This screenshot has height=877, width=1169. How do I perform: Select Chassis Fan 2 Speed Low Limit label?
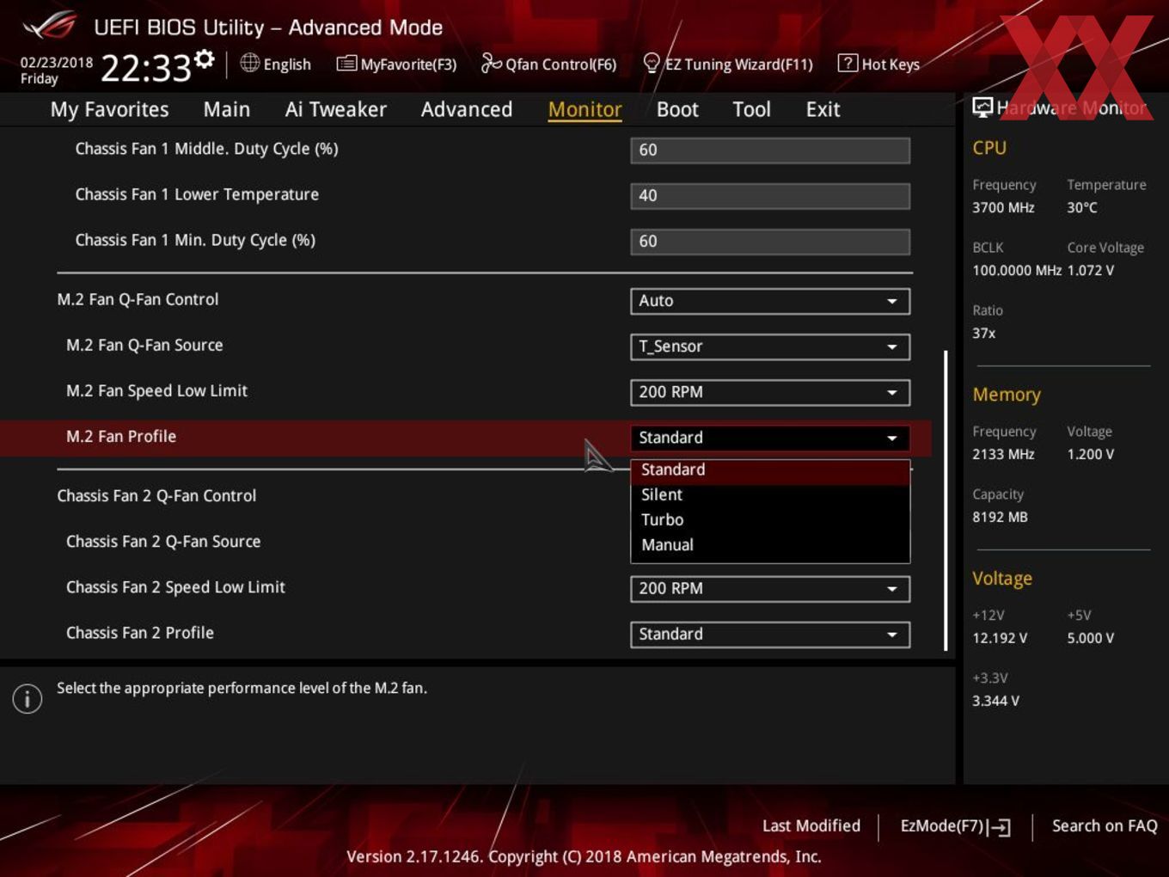tap(175, 587)
